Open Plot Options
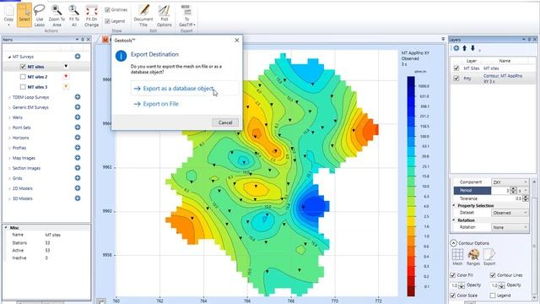540x304 pixels. pyautogui.click(x=165, y=15)
